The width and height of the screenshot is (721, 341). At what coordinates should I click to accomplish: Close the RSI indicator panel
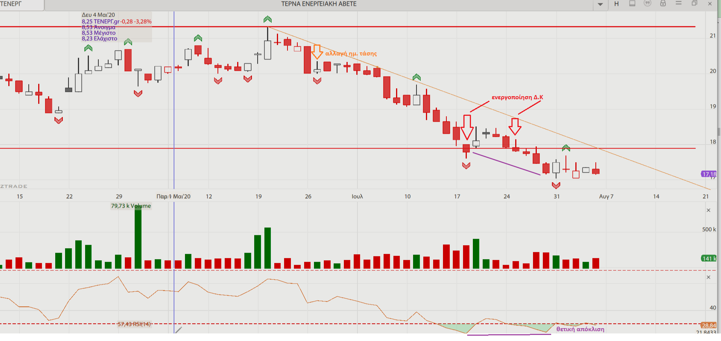point(709,277)
